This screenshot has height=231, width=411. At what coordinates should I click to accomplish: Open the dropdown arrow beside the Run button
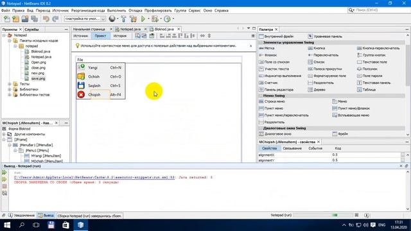[148, 19]
